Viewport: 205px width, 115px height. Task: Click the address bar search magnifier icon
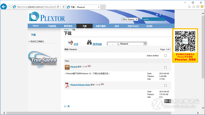pyautogui.click(x=58, y=7)
